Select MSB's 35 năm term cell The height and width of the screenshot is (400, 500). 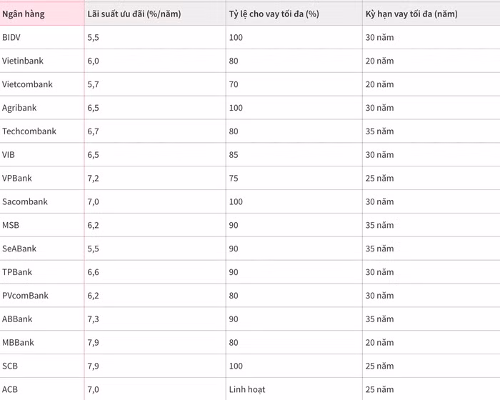[x=379, y=225]
